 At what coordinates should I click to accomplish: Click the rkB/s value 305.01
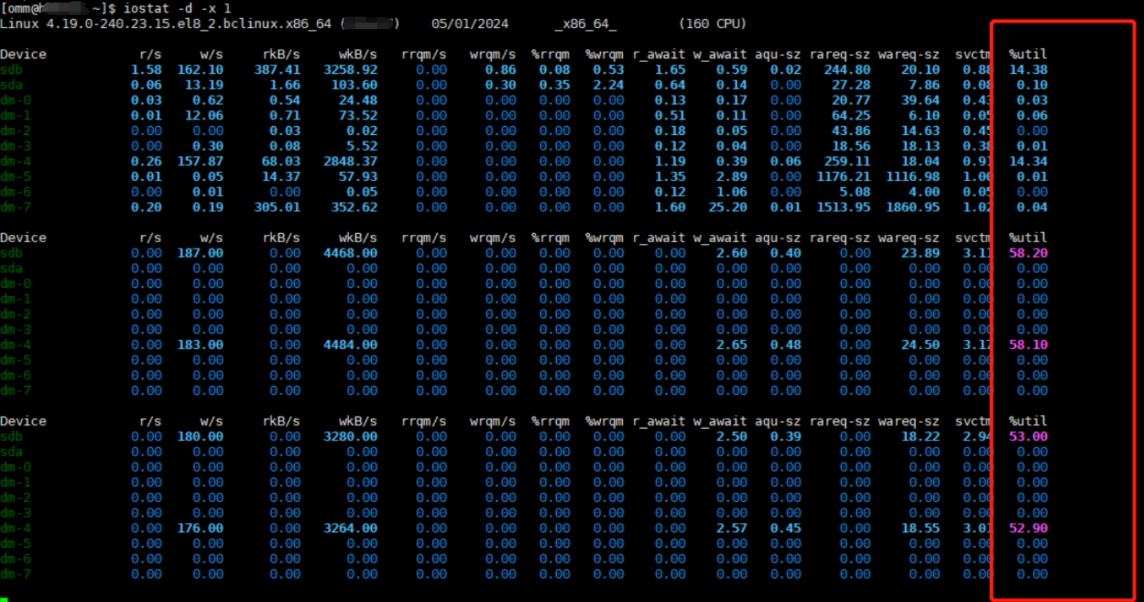point(277,207)
